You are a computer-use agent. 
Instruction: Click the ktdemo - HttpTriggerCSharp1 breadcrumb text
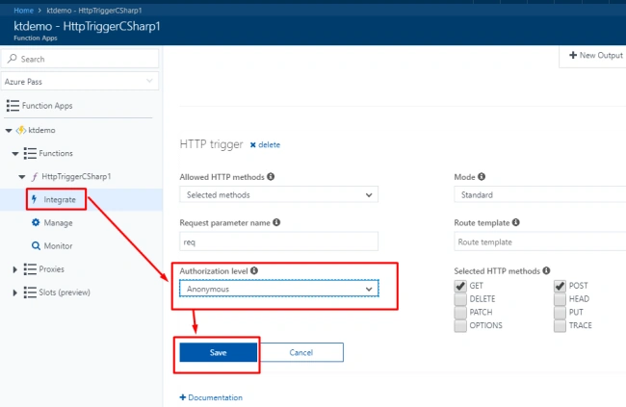point(94,11)
